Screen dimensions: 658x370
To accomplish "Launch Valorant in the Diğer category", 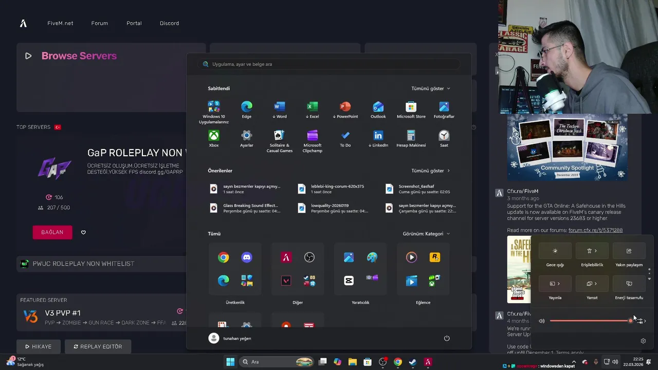I will pos(286,281).
